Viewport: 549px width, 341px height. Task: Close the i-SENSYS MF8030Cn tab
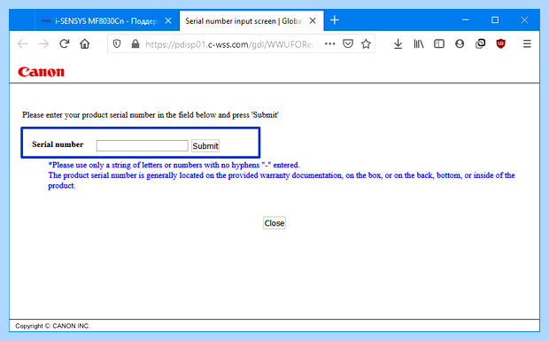(168, 20)
